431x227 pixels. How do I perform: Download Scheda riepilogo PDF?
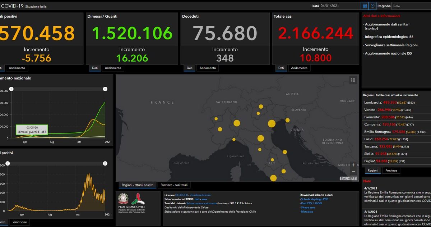[315, 199]
